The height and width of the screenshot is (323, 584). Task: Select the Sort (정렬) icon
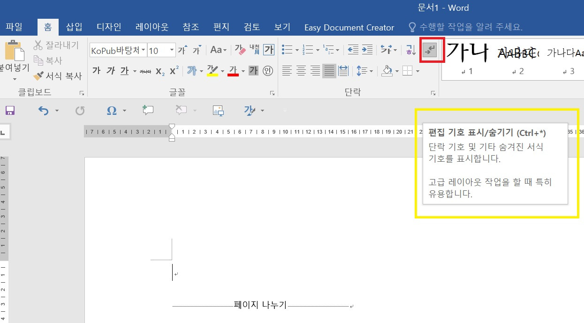coord(409,49)
